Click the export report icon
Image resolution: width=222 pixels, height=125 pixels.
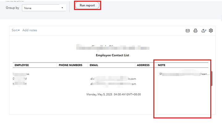tap(203, 30)
